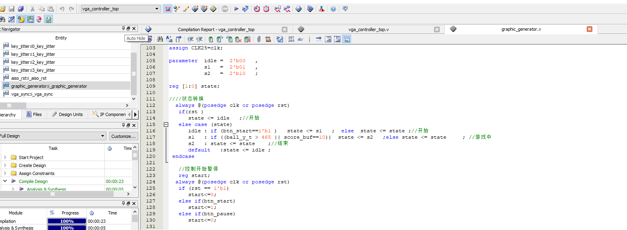Viewport: 627px width, 230px height.
Task: Switch to the vga_controller_top.v tab
Action: tap(368, 29)
